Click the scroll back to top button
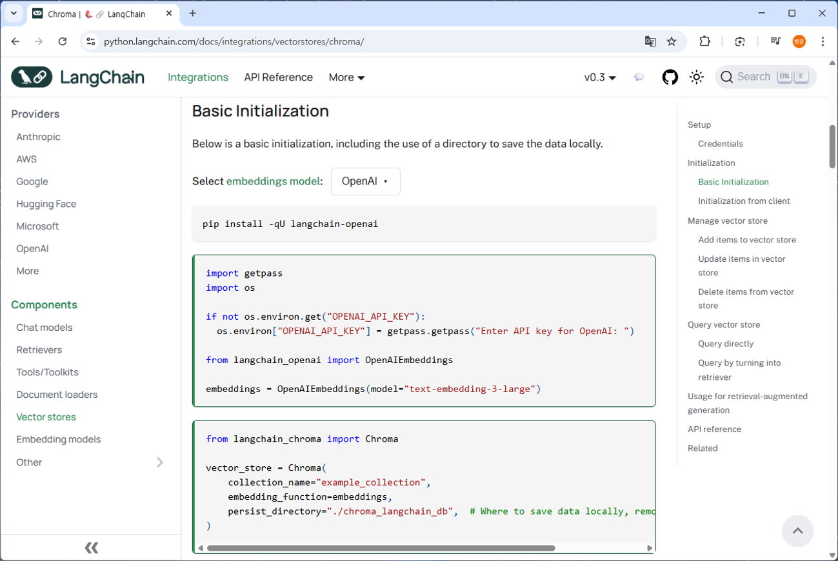The height and width of the screenshot is (561, 838). [x=797, y=531]
